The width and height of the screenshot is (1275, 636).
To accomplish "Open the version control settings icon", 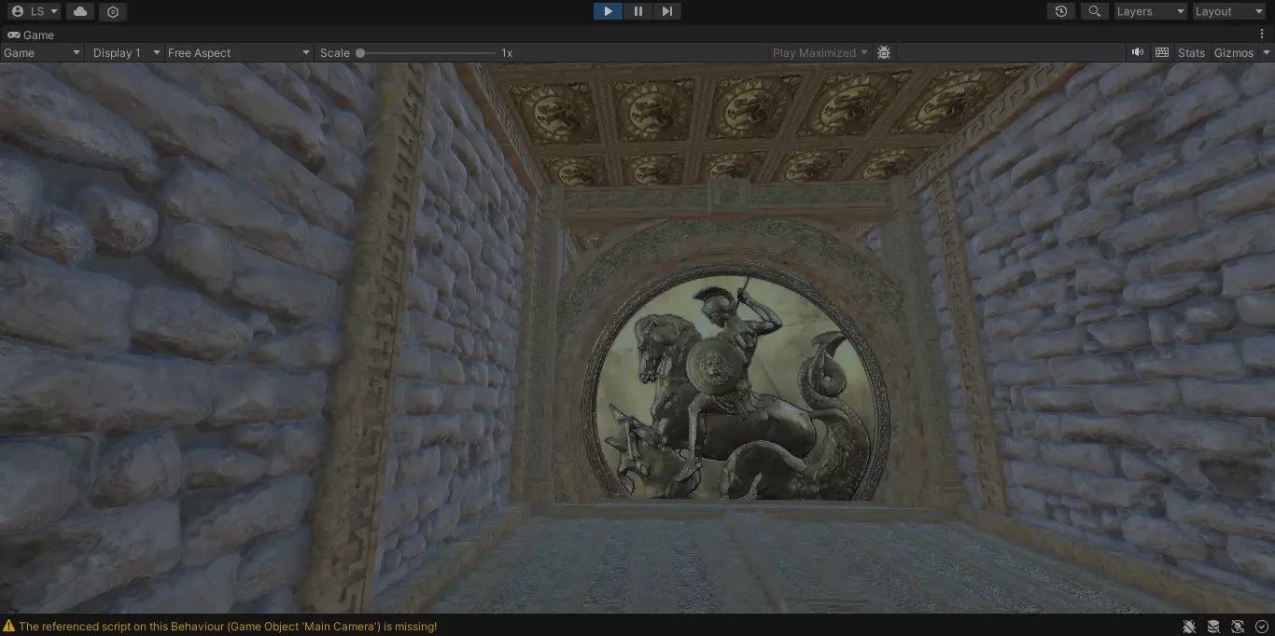I will click(113, 11).
